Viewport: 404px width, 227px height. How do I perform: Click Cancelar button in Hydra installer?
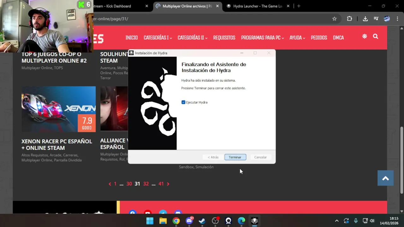pyautogui.click(x=260, y=157)
